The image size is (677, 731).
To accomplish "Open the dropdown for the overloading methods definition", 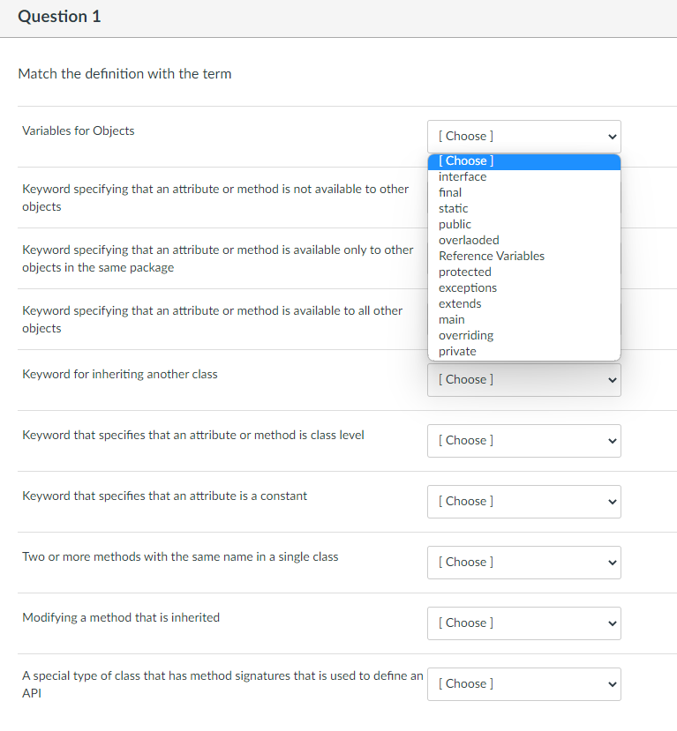I will (x=523, y=562).
